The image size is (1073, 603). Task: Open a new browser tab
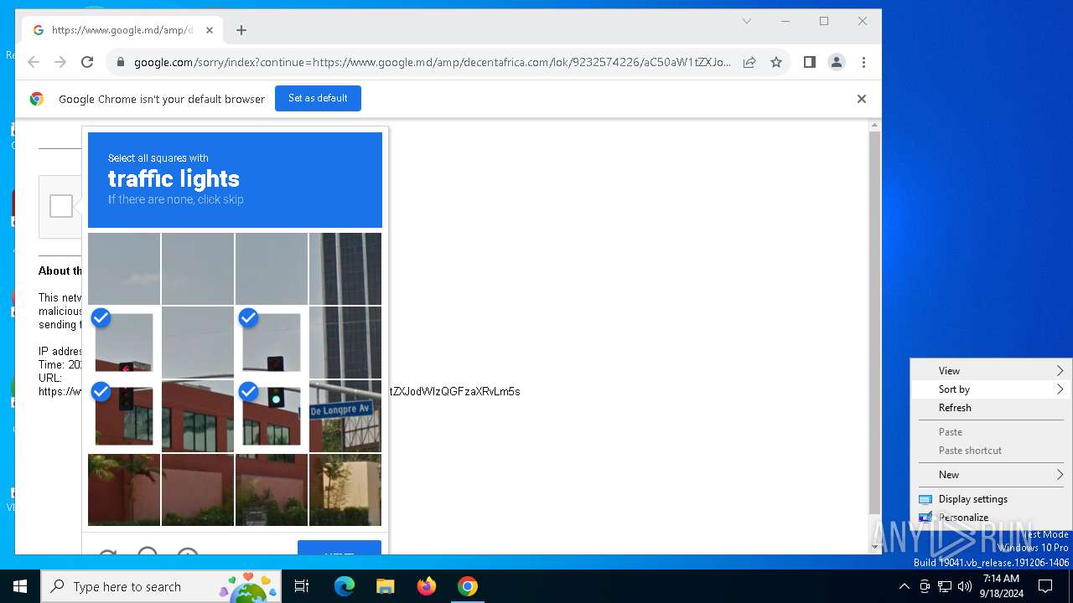(241, 30)
